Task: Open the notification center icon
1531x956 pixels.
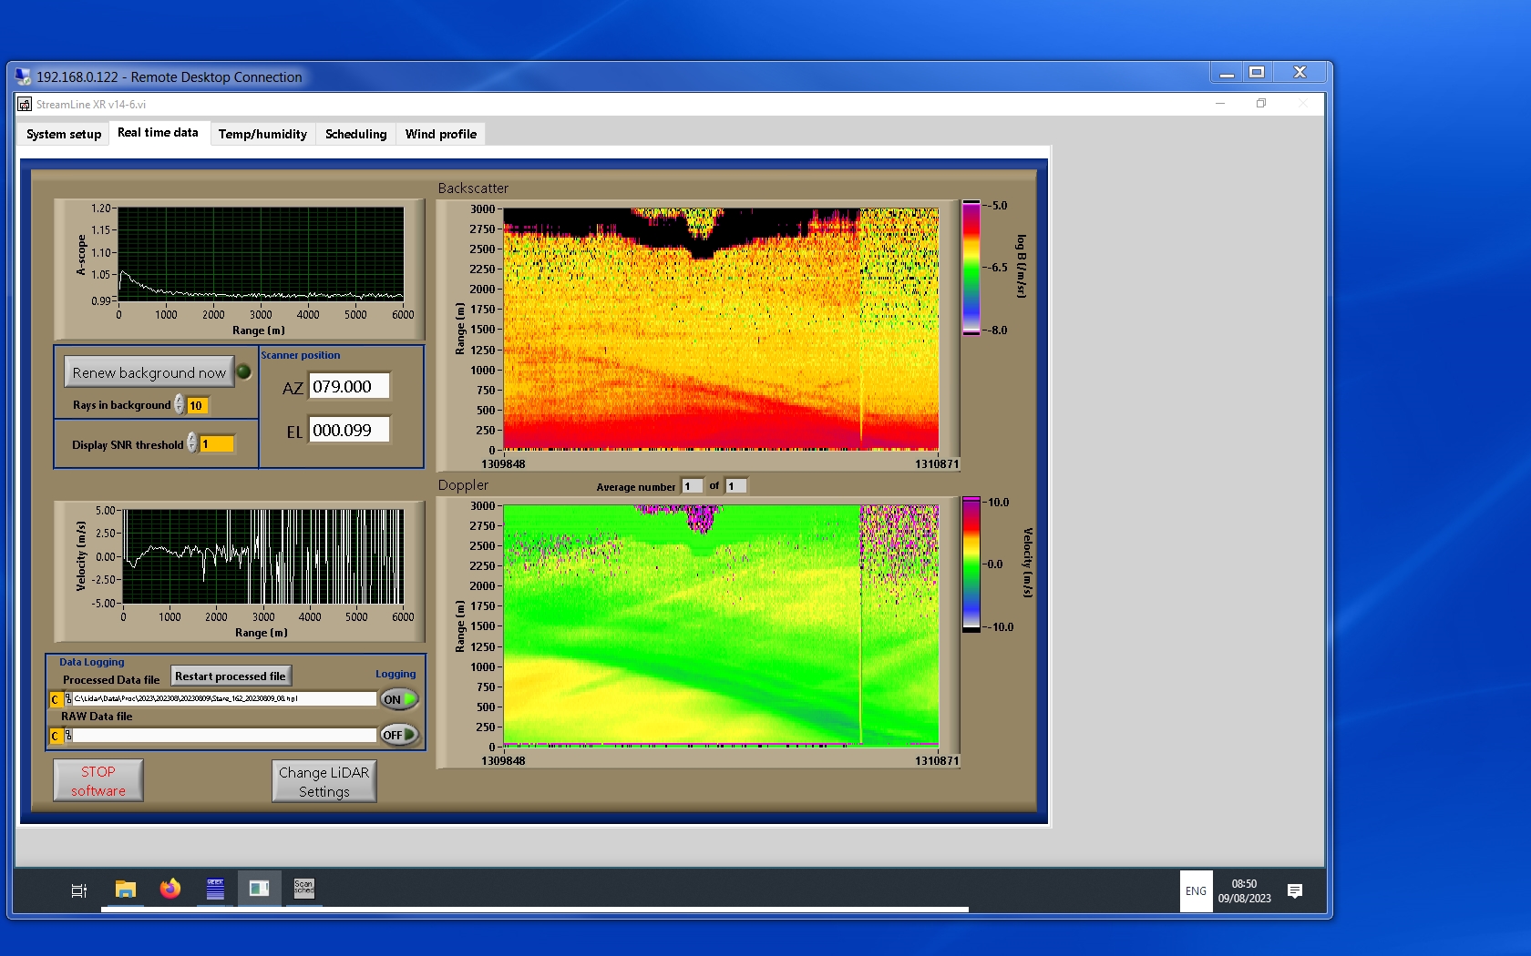Action: pyautogui.click(x=1294, y=890)
